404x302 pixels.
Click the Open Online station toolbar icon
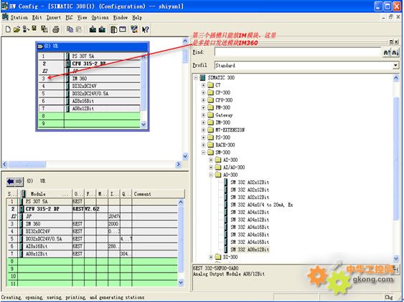(x=26, y=29)
